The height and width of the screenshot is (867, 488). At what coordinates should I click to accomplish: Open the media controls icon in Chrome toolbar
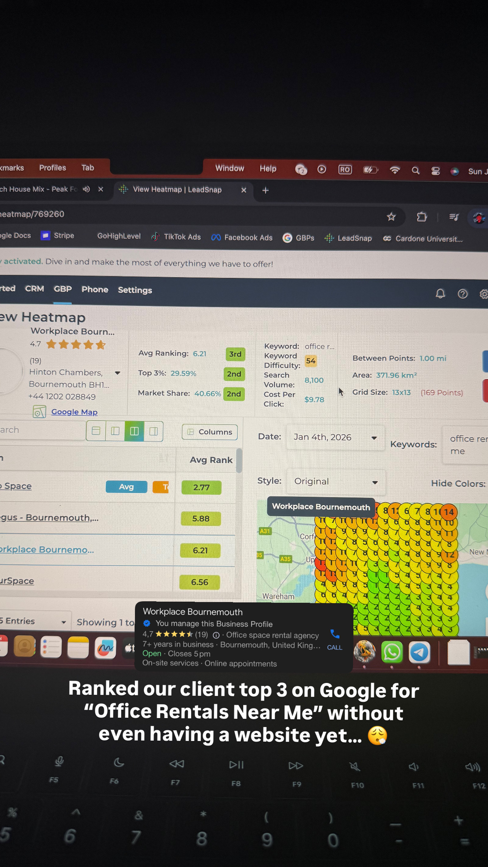(454, 217)
